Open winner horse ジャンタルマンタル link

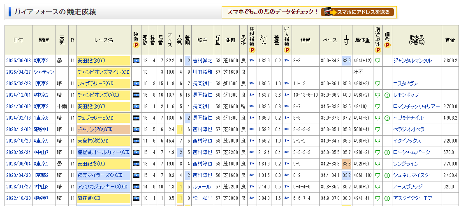coord(412,61)
